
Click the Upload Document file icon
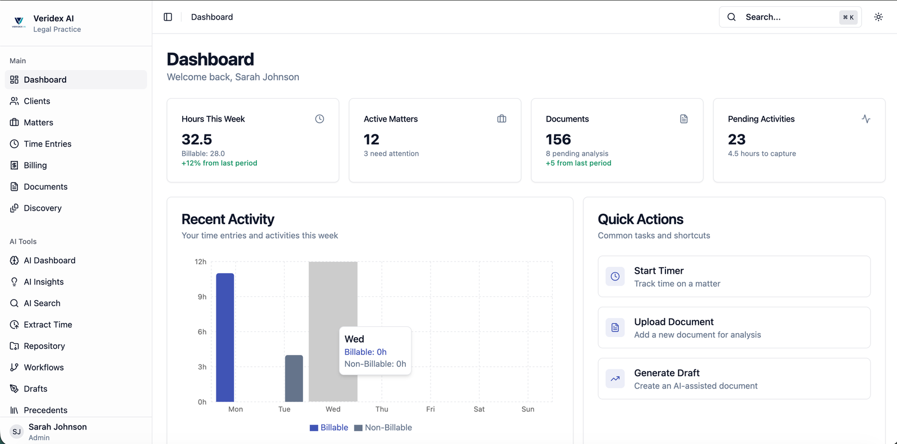coord(615,328)
